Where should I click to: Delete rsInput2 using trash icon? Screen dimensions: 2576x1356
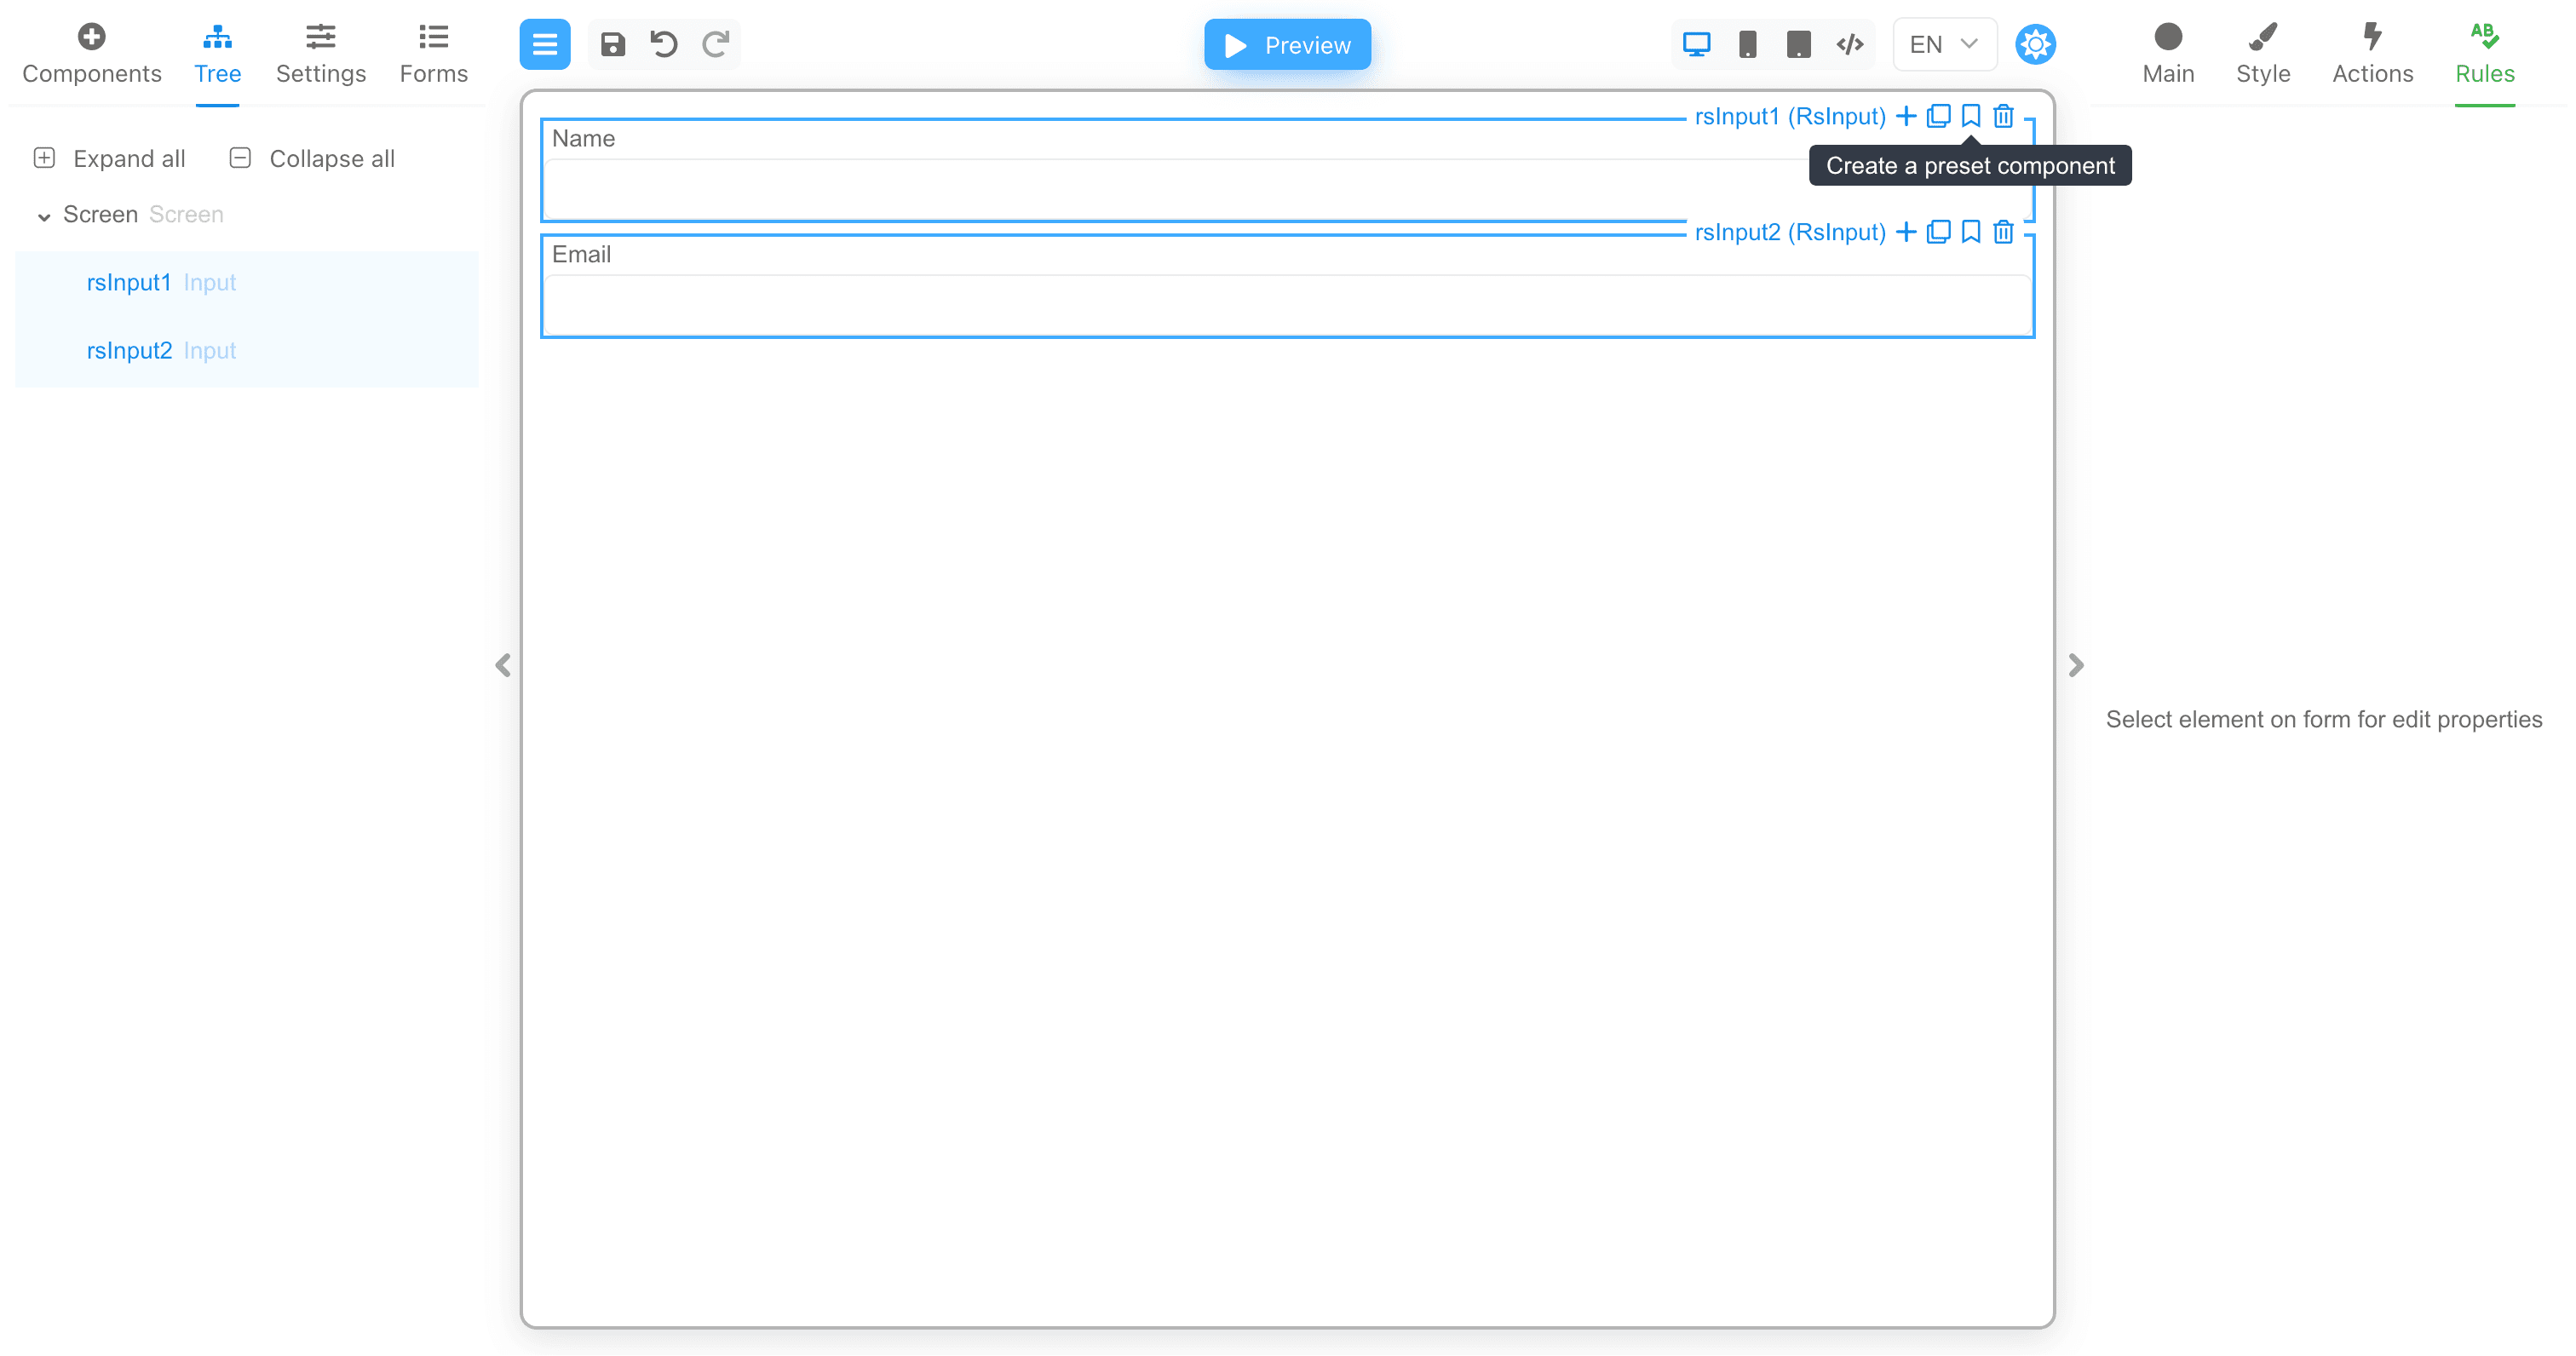tap(2003, 232)
